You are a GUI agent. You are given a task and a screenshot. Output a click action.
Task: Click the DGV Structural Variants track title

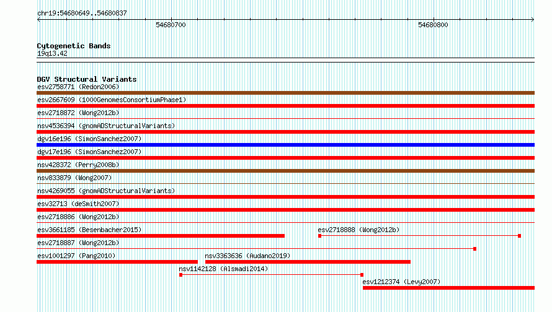(x=87, y=79)
